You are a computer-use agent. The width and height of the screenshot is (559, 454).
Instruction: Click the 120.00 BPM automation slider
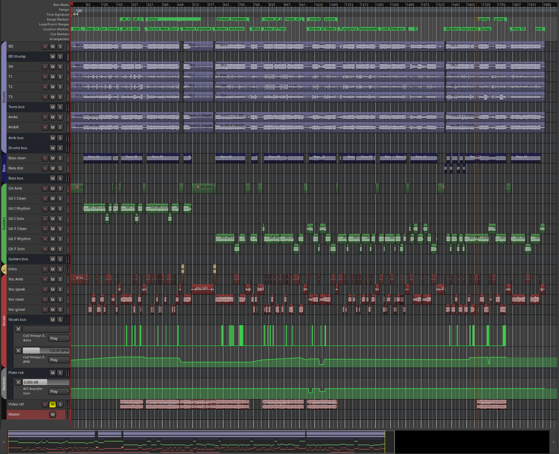pyautogui.click(x=46, y=351)
